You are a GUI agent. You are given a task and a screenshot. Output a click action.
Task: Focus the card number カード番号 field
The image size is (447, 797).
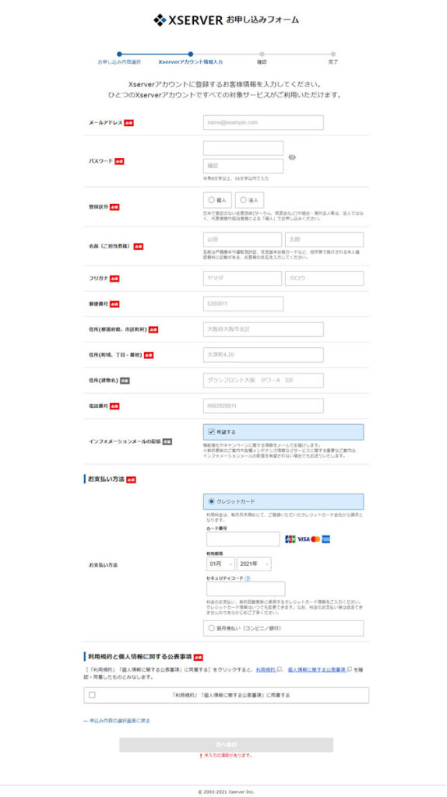click(x=243, y=539)
